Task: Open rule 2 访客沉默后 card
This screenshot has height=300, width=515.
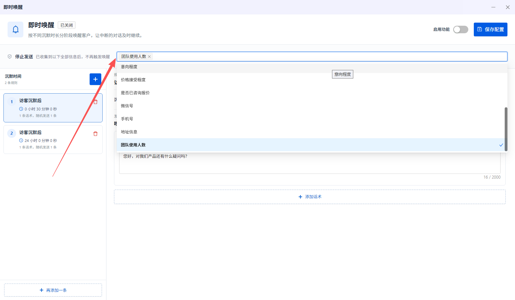Action: (x=53, y=140)
